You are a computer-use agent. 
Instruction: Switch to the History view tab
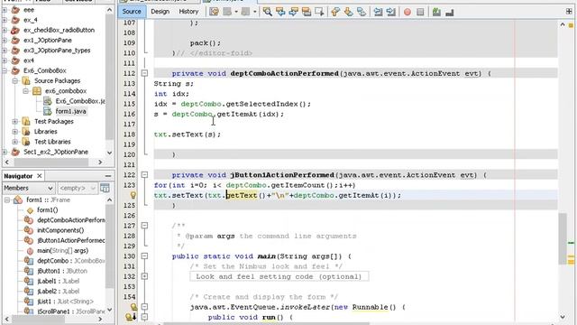pos(188,12)
